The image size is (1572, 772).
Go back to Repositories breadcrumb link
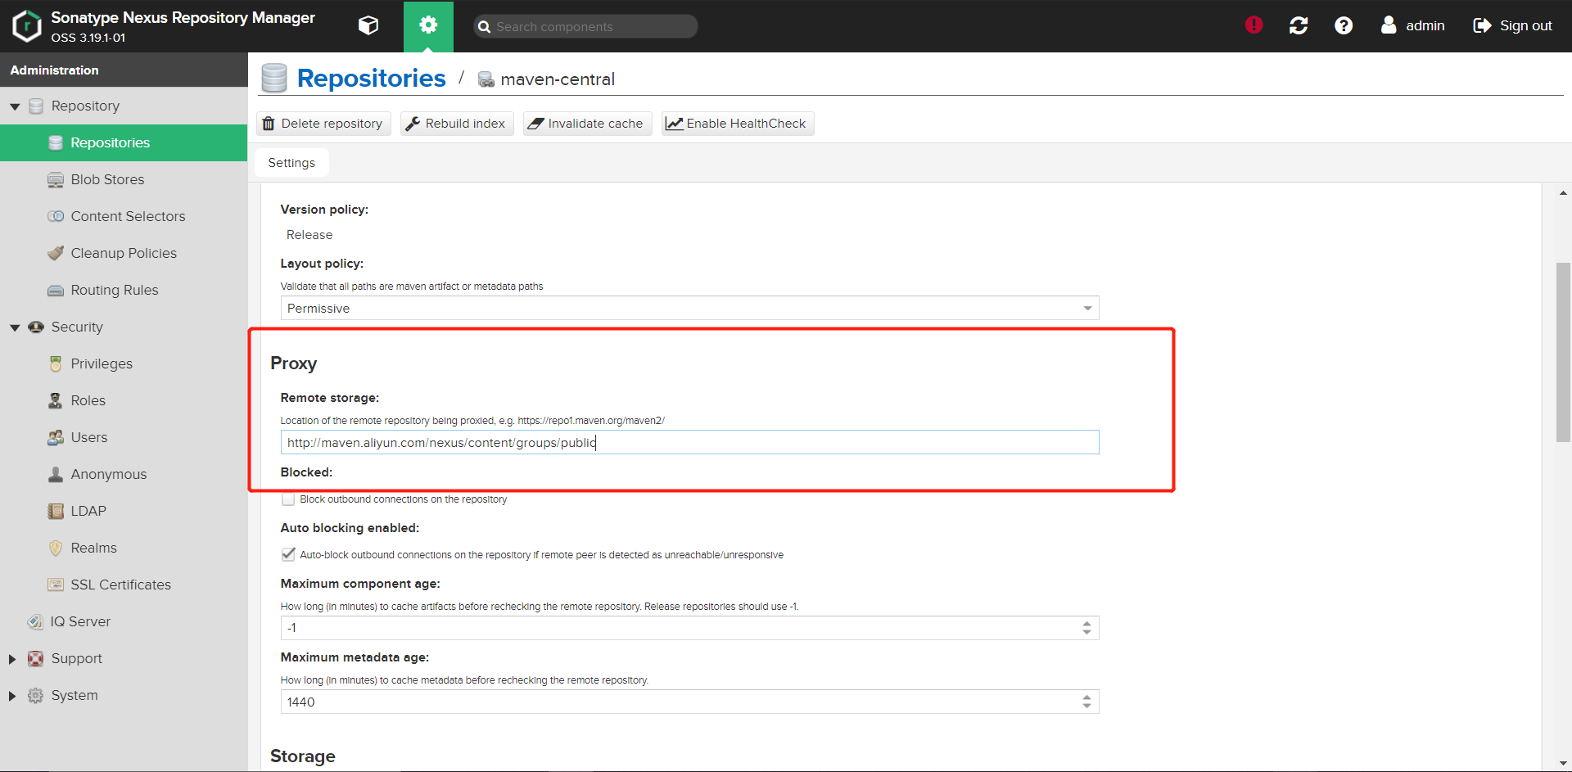coord(371,78)
